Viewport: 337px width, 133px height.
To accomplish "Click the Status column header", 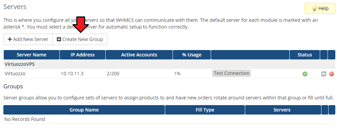I will (x=305, y=55).
